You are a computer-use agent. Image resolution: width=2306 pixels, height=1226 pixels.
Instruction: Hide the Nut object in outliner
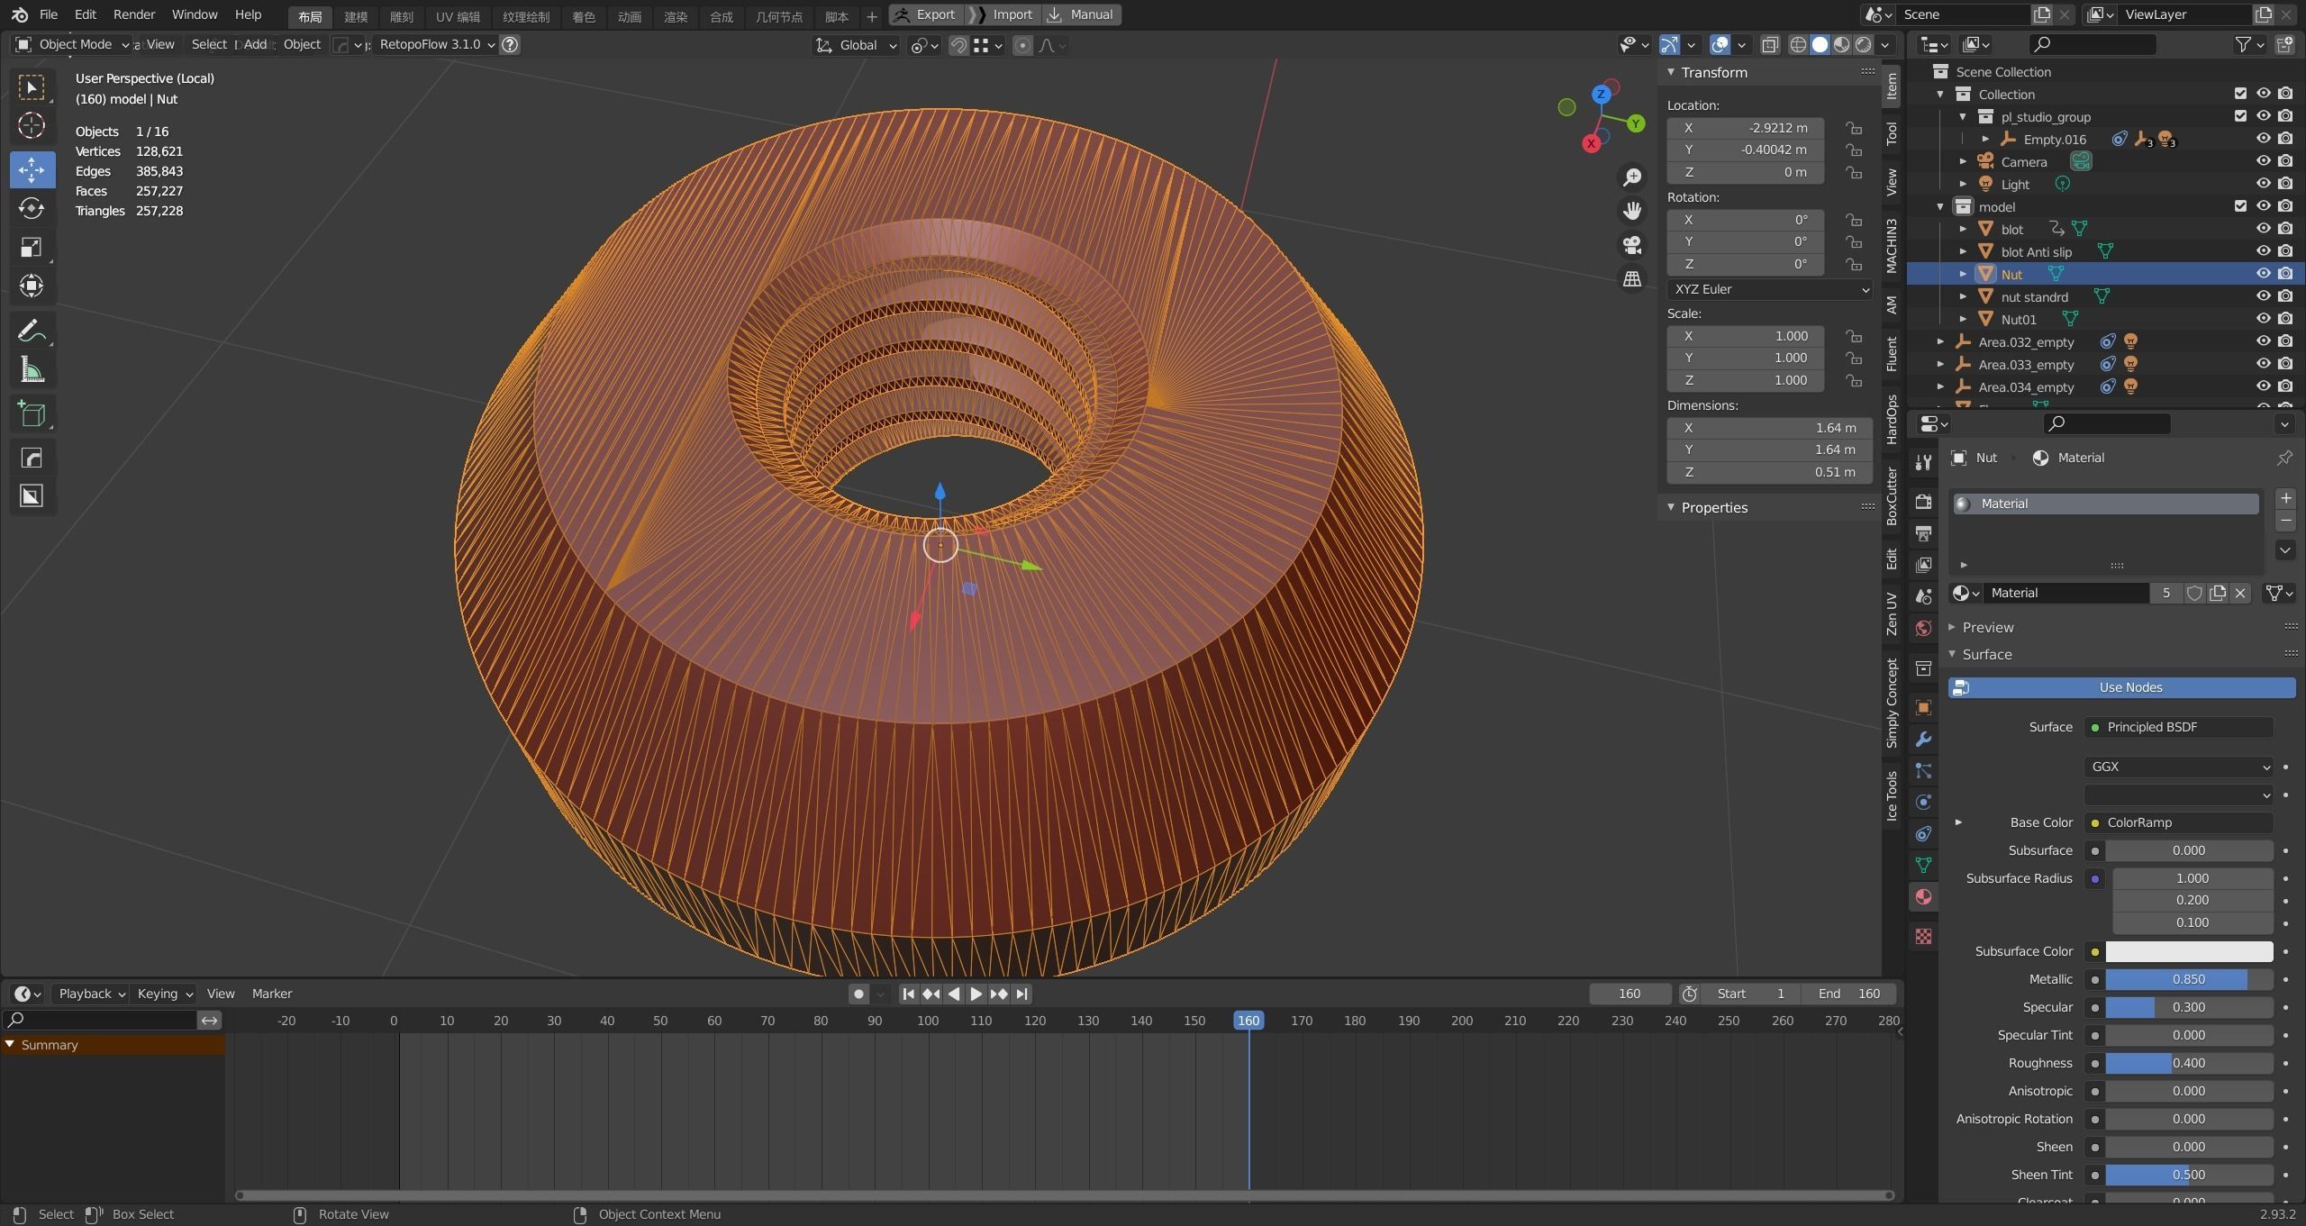(x=2263, y=274)
